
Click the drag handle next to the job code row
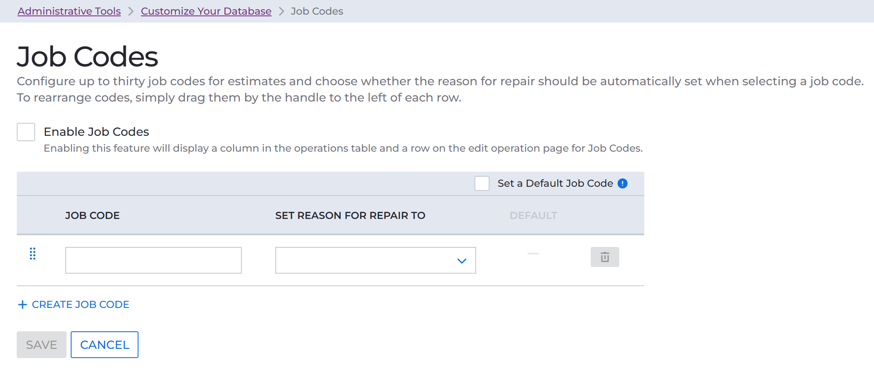pos(33,254)
